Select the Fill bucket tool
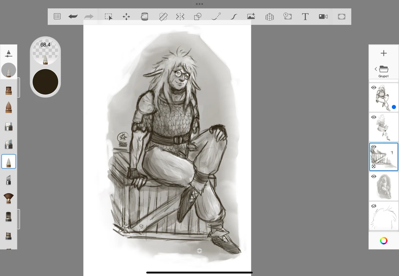399x276 pixels. 144,16
